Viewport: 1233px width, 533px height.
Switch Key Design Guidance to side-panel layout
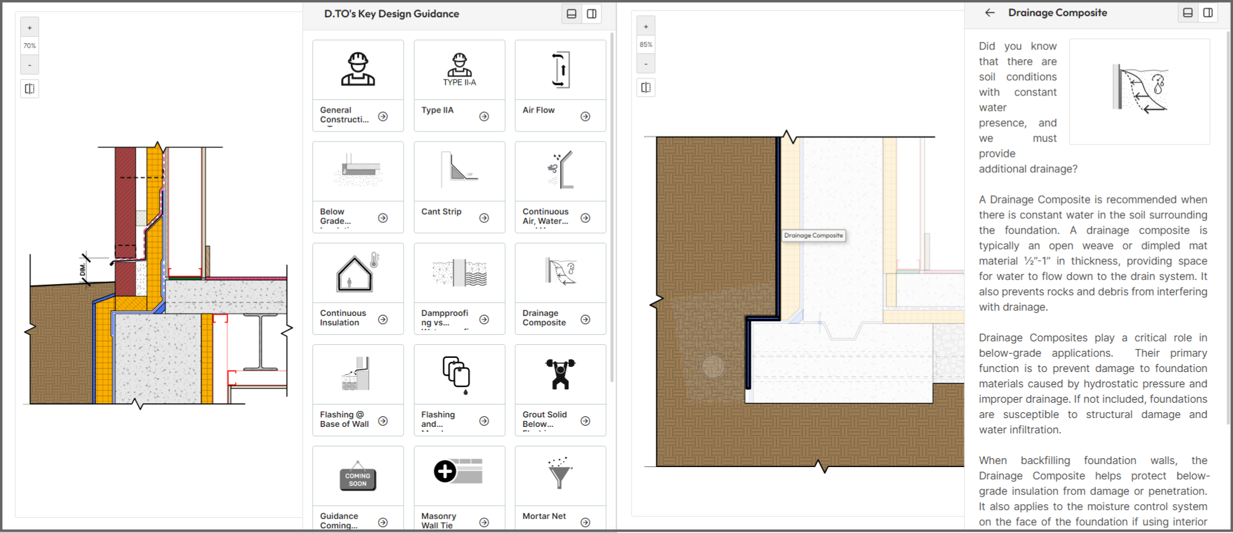pyautogui.click(x=591, y=14)
